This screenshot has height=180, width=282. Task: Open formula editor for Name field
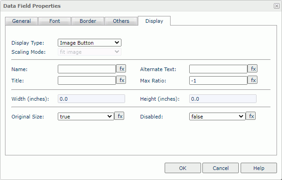pyautogui.click(x=121, y=69)
